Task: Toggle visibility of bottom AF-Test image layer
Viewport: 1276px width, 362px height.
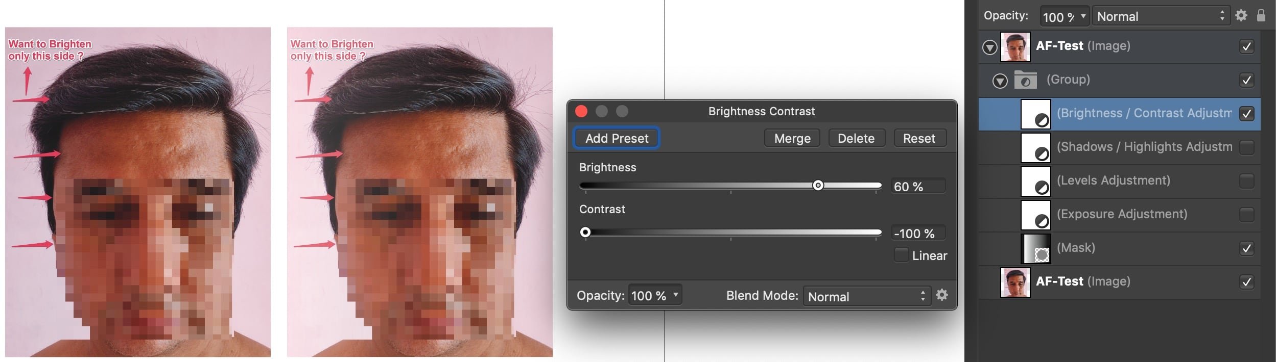Action: (x=1247, y=282)
